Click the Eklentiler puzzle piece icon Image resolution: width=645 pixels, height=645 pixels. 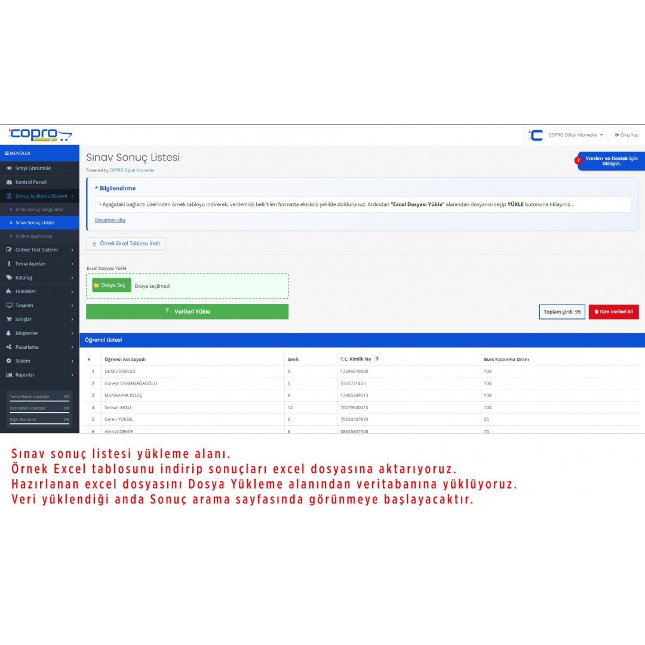point(9,291)
